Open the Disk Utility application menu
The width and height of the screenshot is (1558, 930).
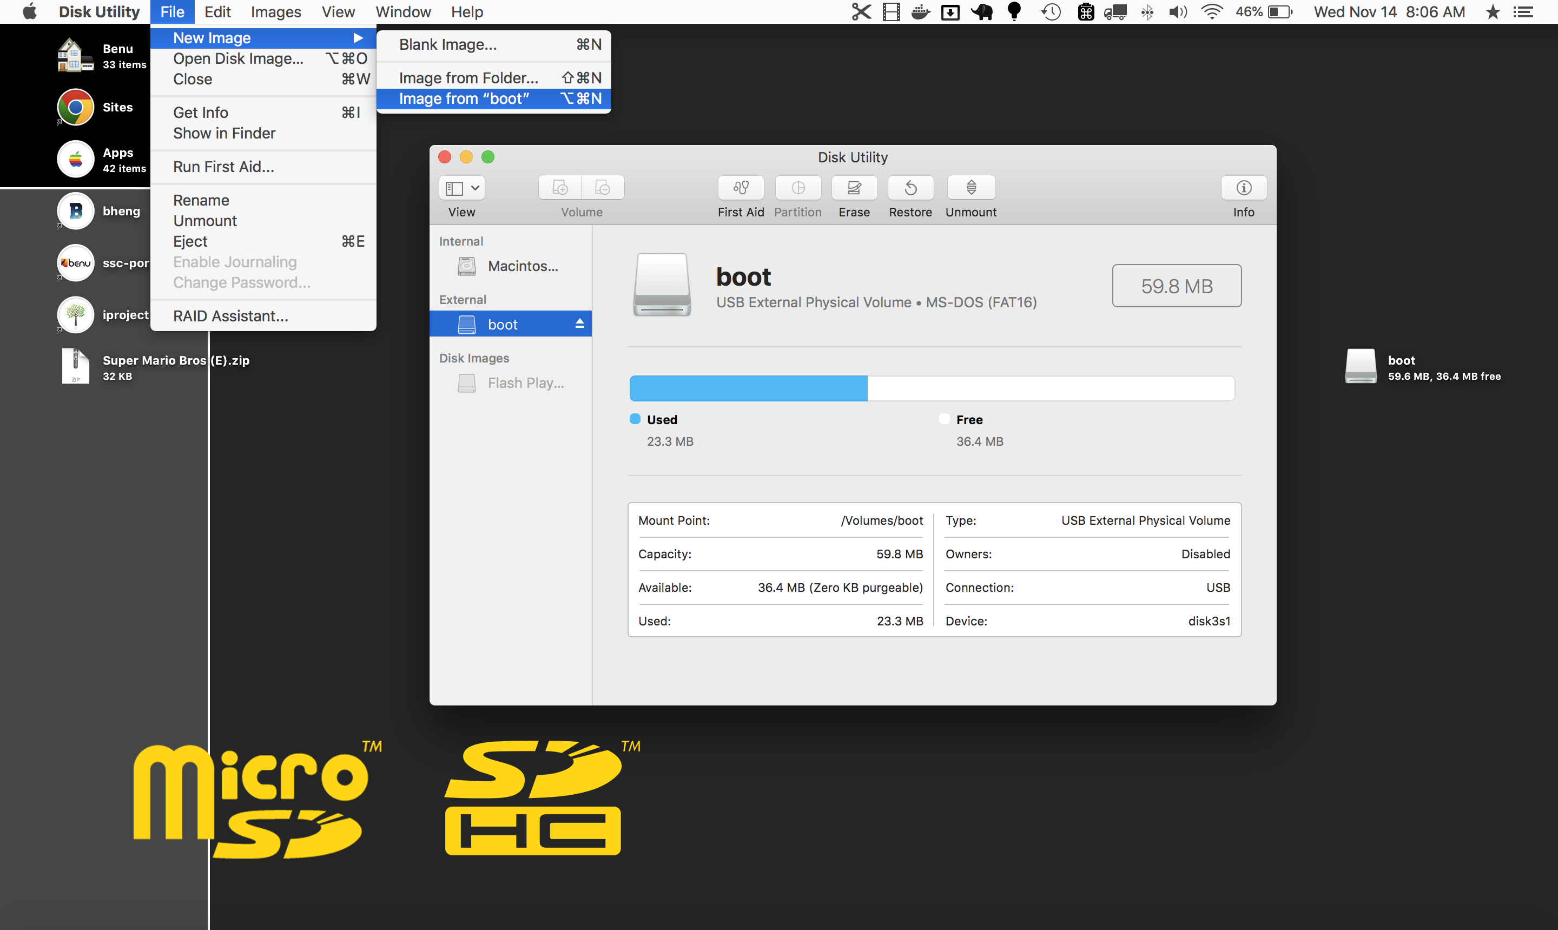coord(99,12)
